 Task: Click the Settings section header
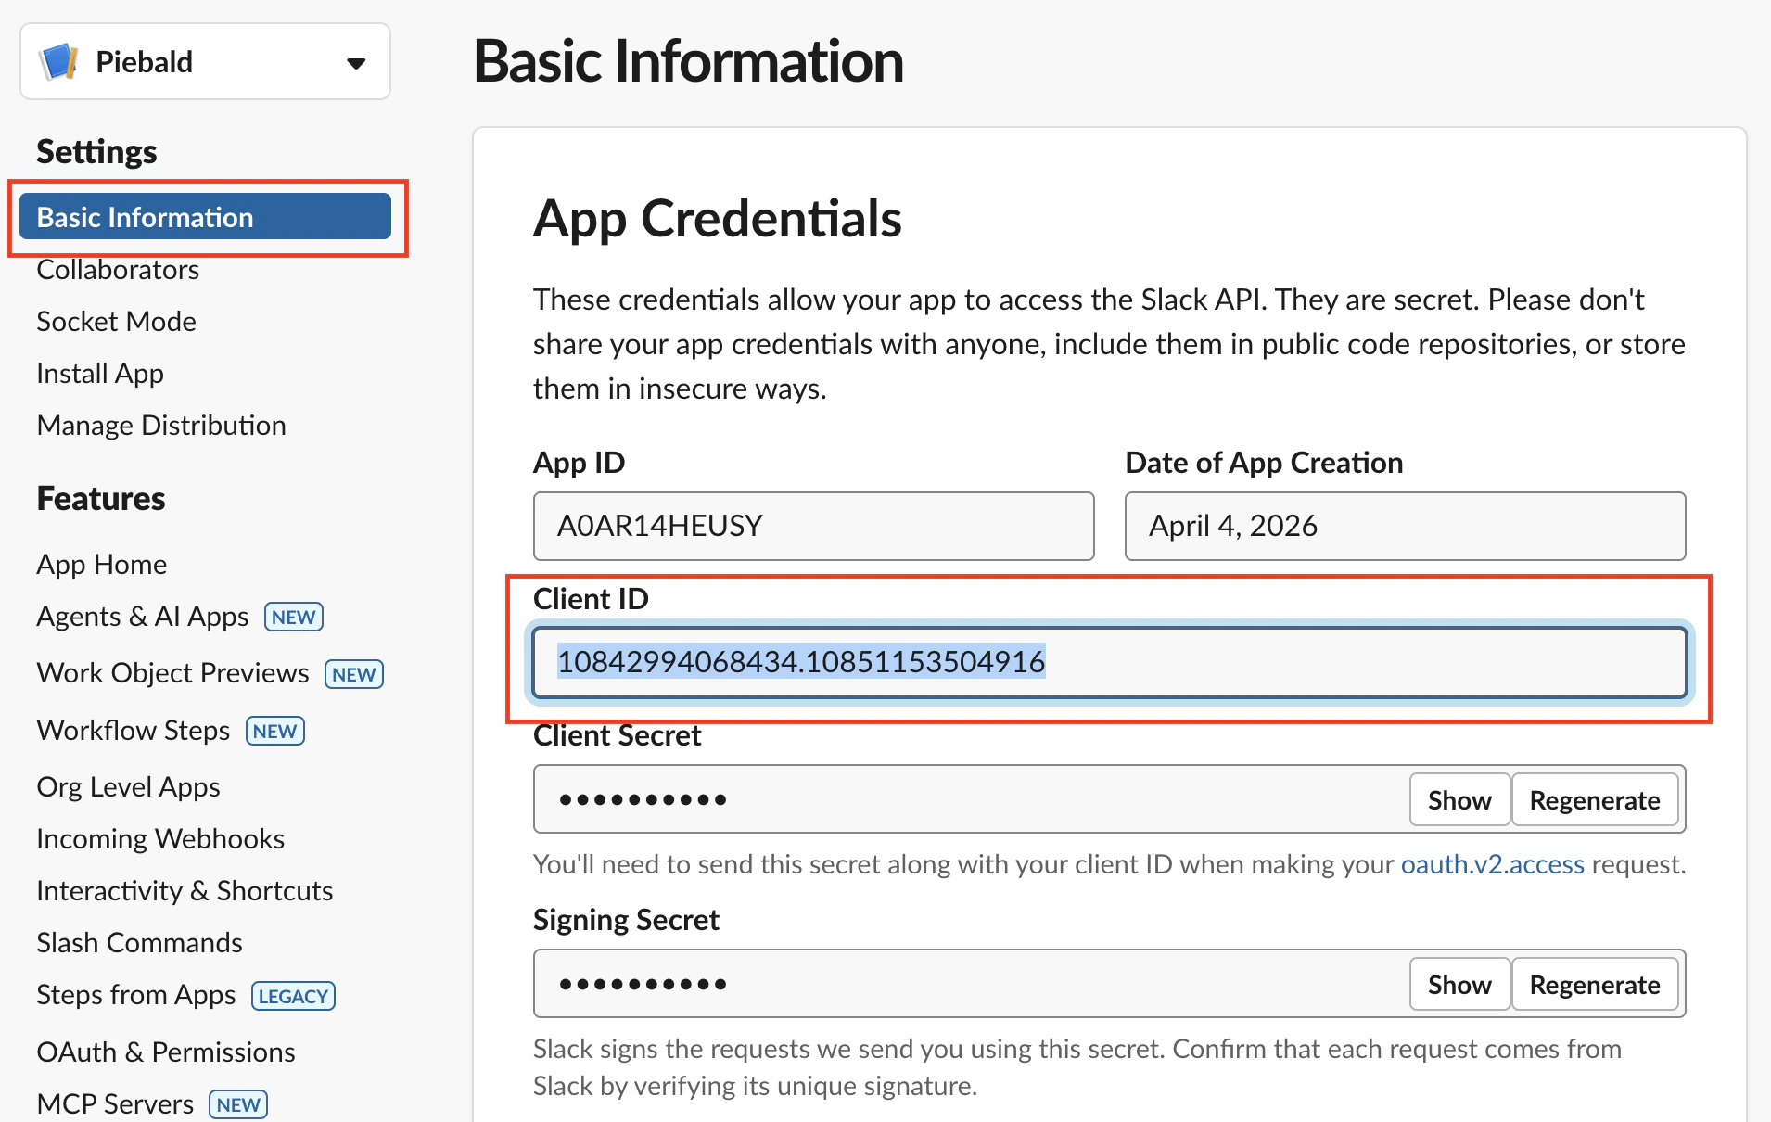click(x=96, y=152)
